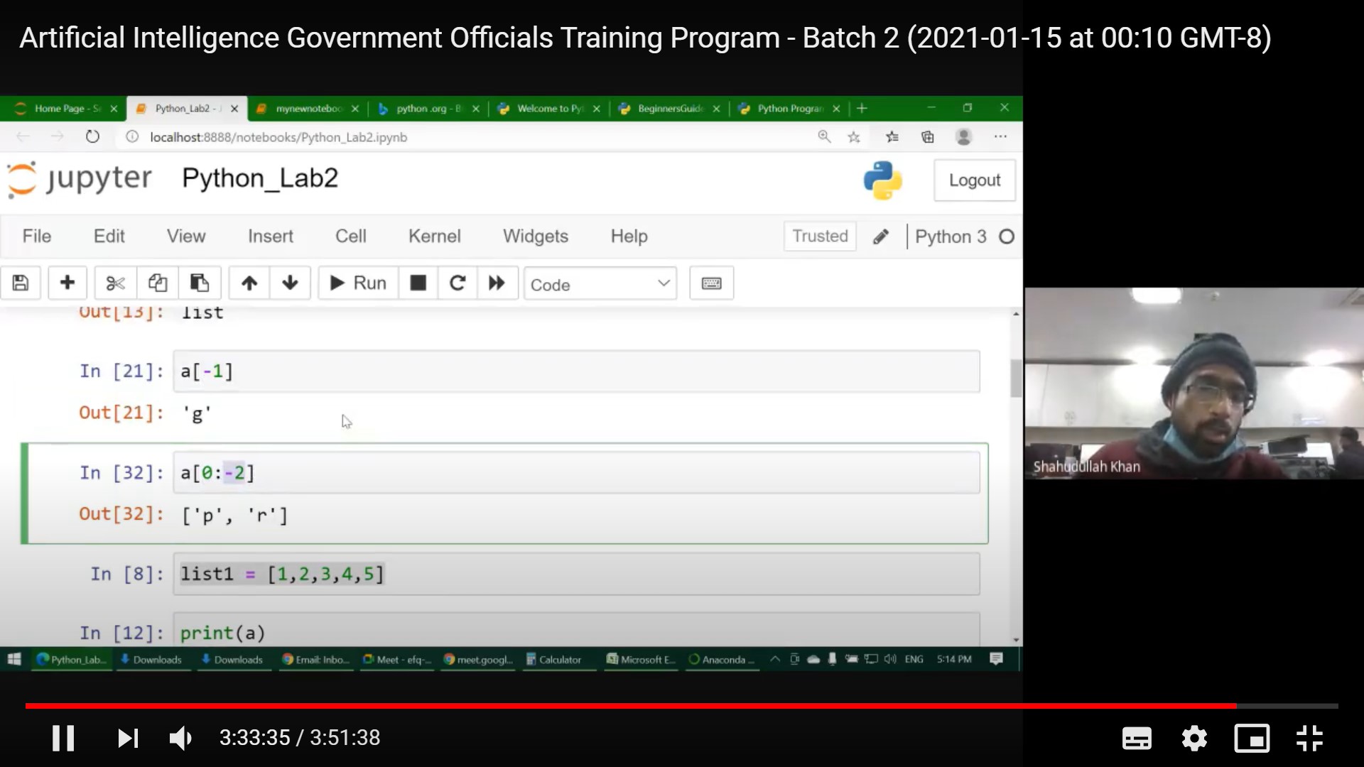Toggle video subtitles/captions
This screenshot has width=1364, height=767.
coord(1137,739)
